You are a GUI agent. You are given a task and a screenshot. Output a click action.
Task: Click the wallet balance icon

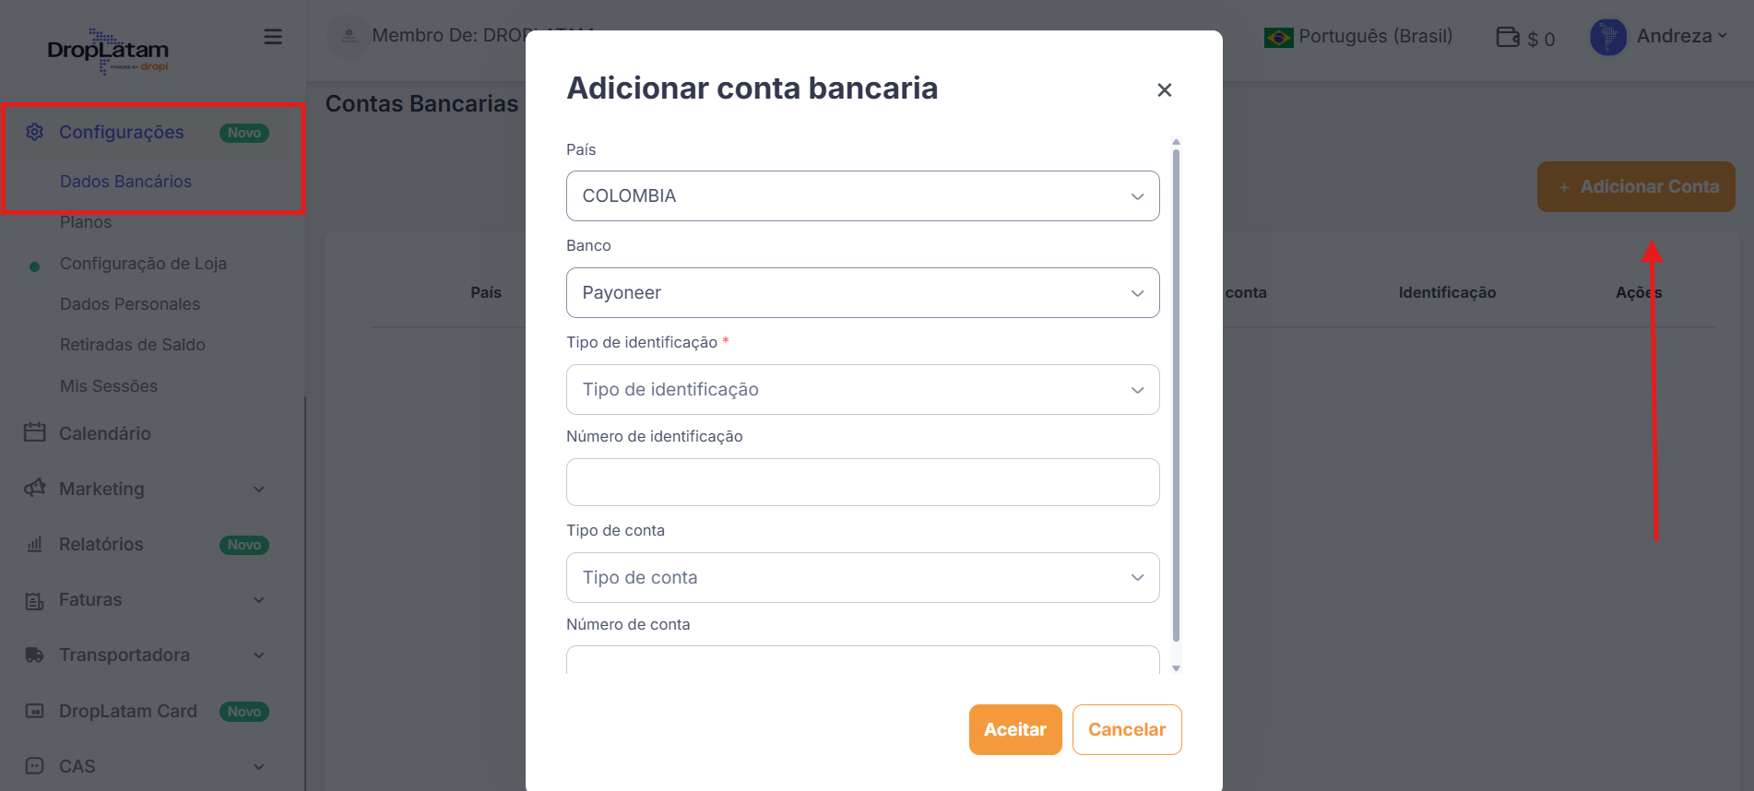tap(1508, 37)
